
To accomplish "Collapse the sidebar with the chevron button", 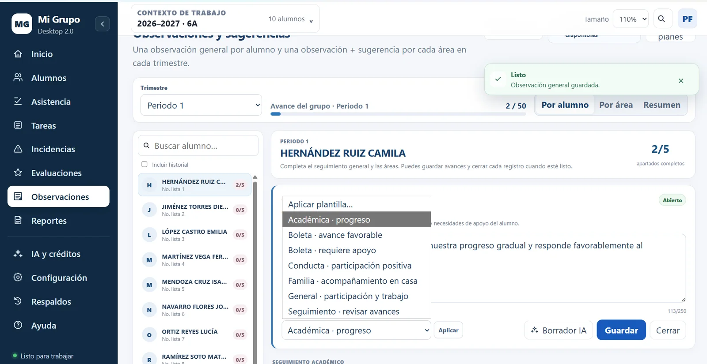I will (103, 24).
